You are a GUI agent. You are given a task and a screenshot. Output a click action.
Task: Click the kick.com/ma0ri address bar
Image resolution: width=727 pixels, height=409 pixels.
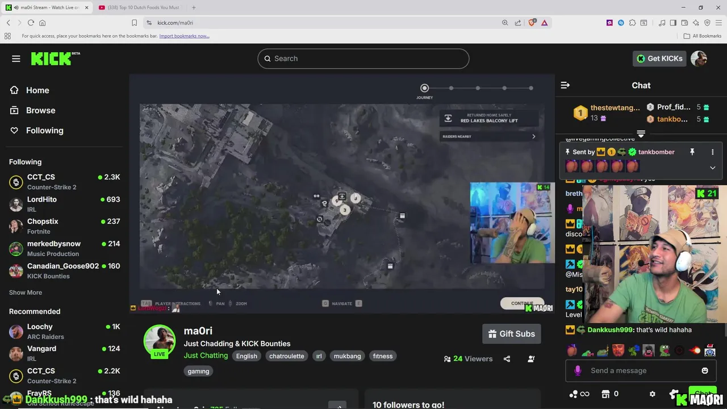tap(318, 23)
